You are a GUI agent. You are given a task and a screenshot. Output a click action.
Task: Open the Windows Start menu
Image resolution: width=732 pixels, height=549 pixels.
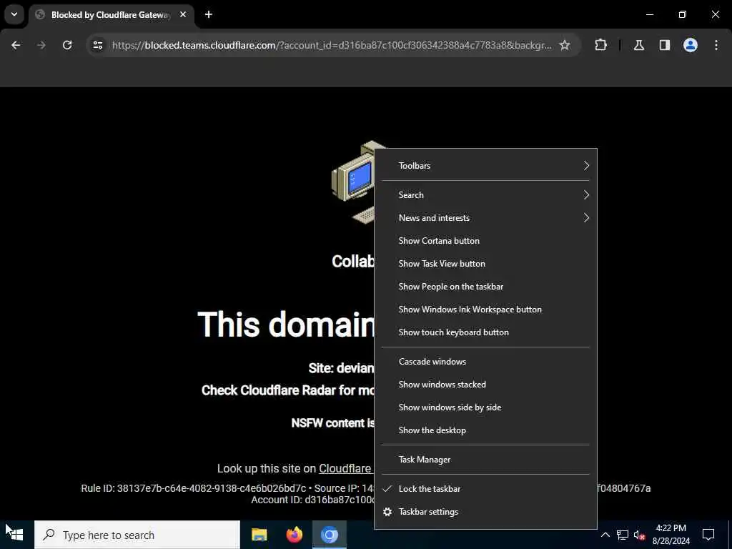click(17, 535)
